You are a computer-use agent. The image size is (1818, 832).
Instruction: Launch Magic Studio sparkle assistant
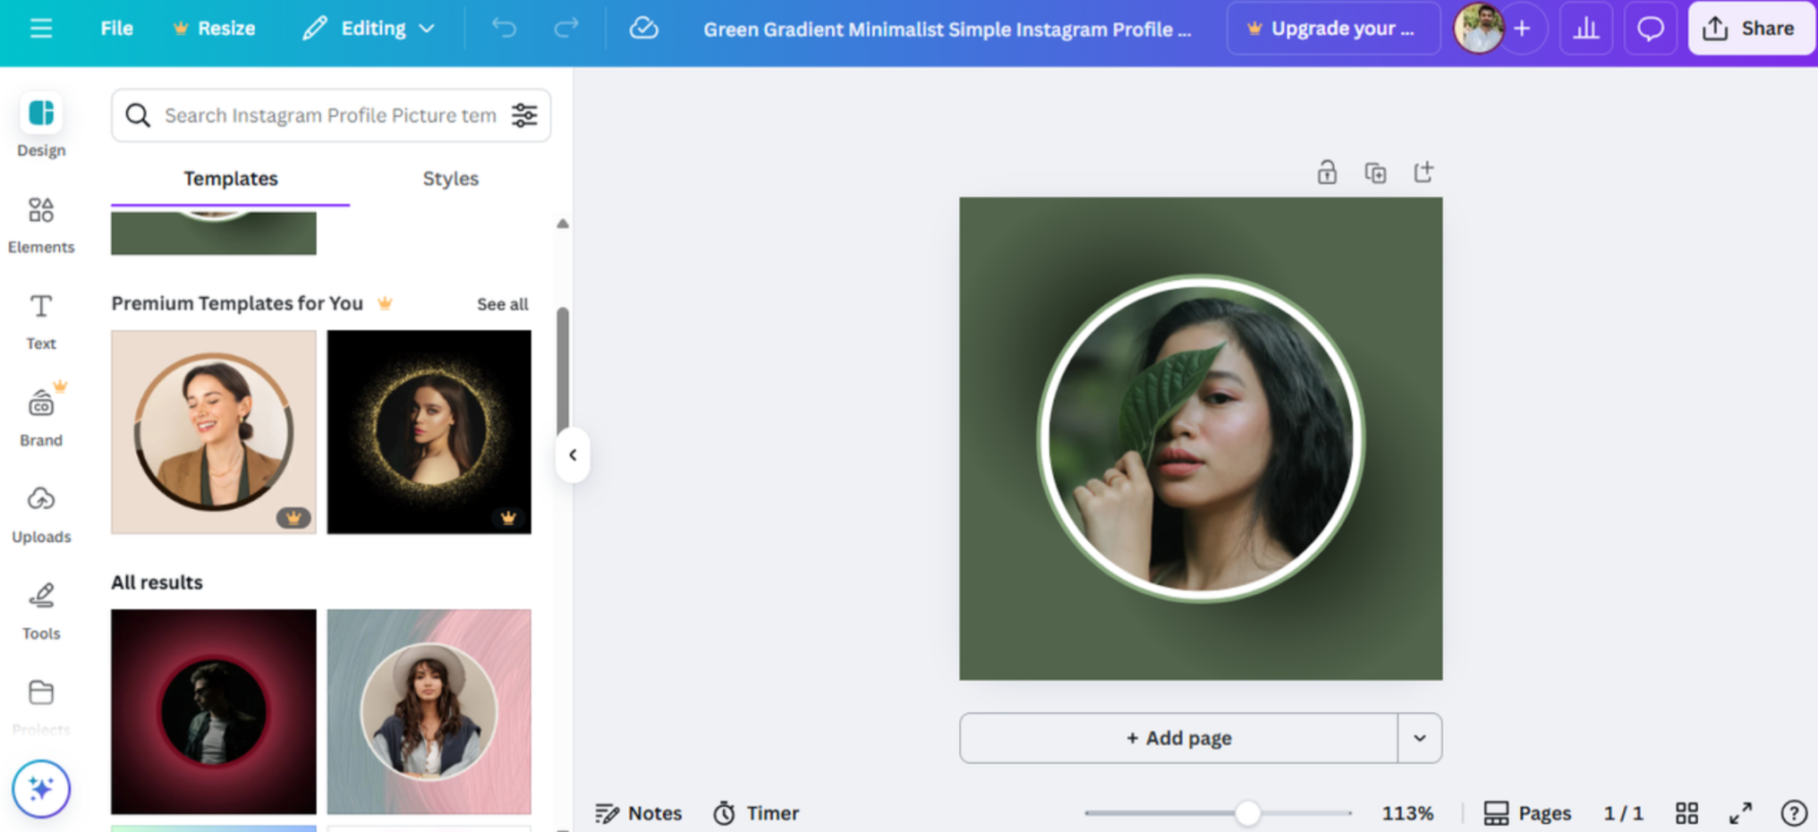pos(40,789)
